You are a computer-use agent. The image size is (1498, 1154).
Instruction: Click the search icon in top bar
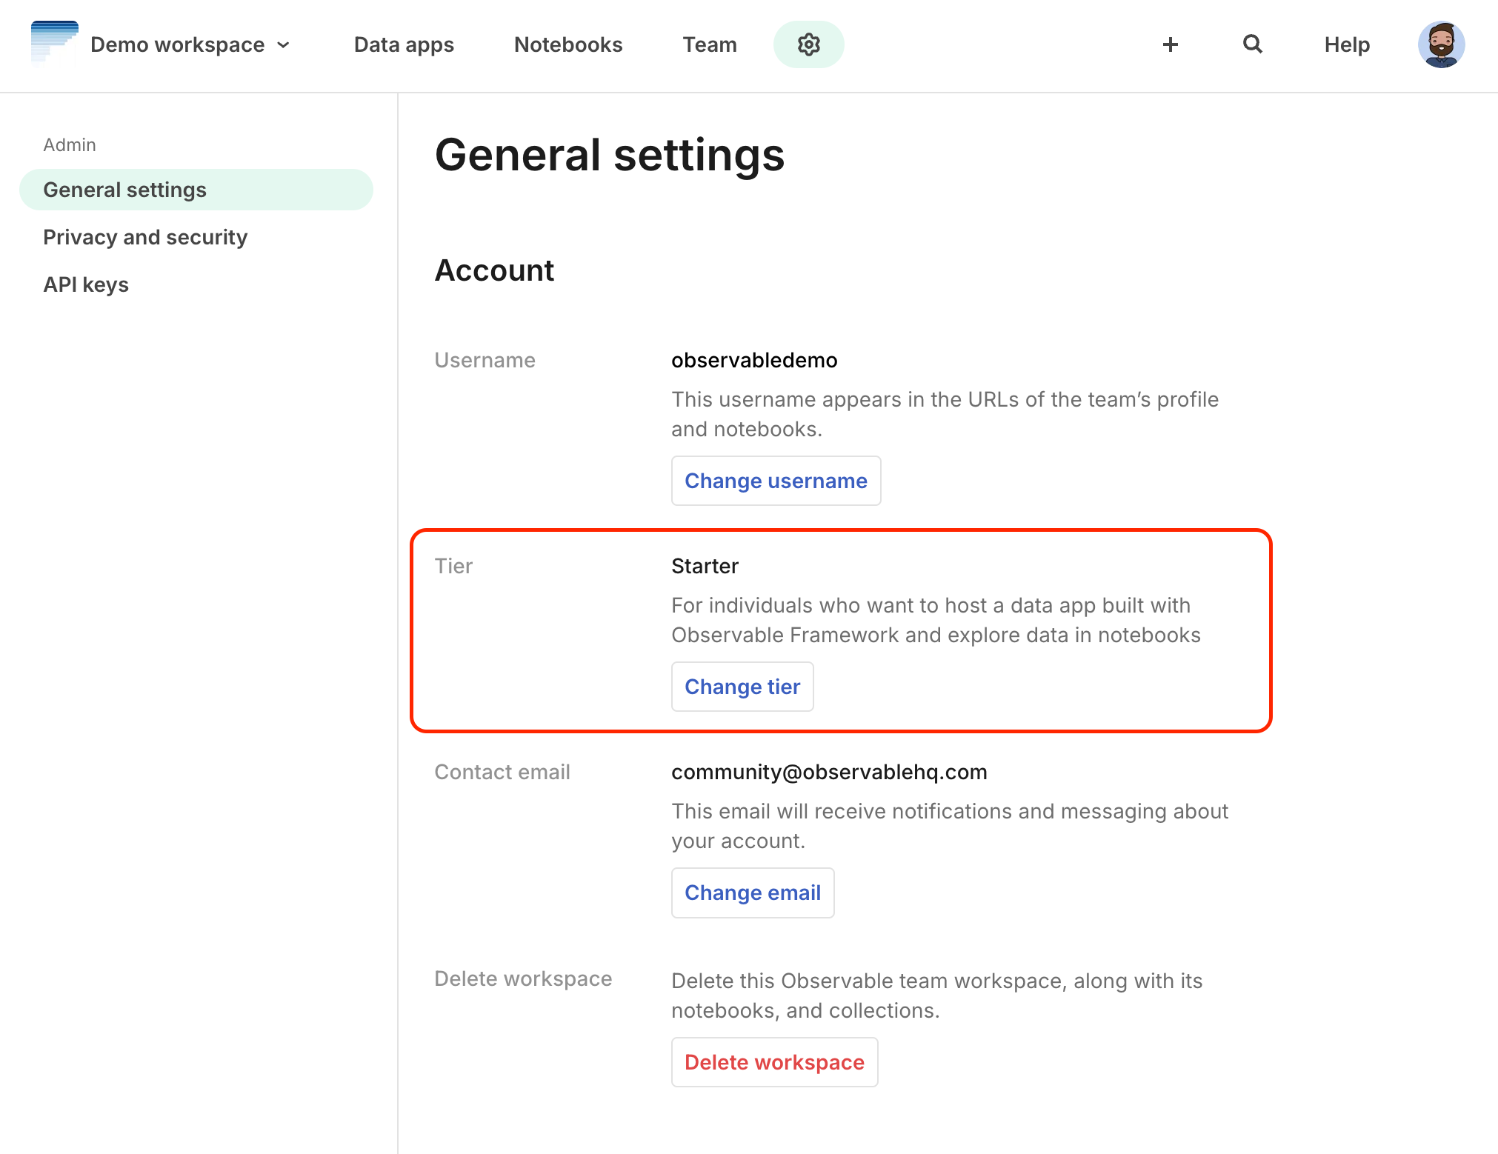click(x=1252, y=45)
